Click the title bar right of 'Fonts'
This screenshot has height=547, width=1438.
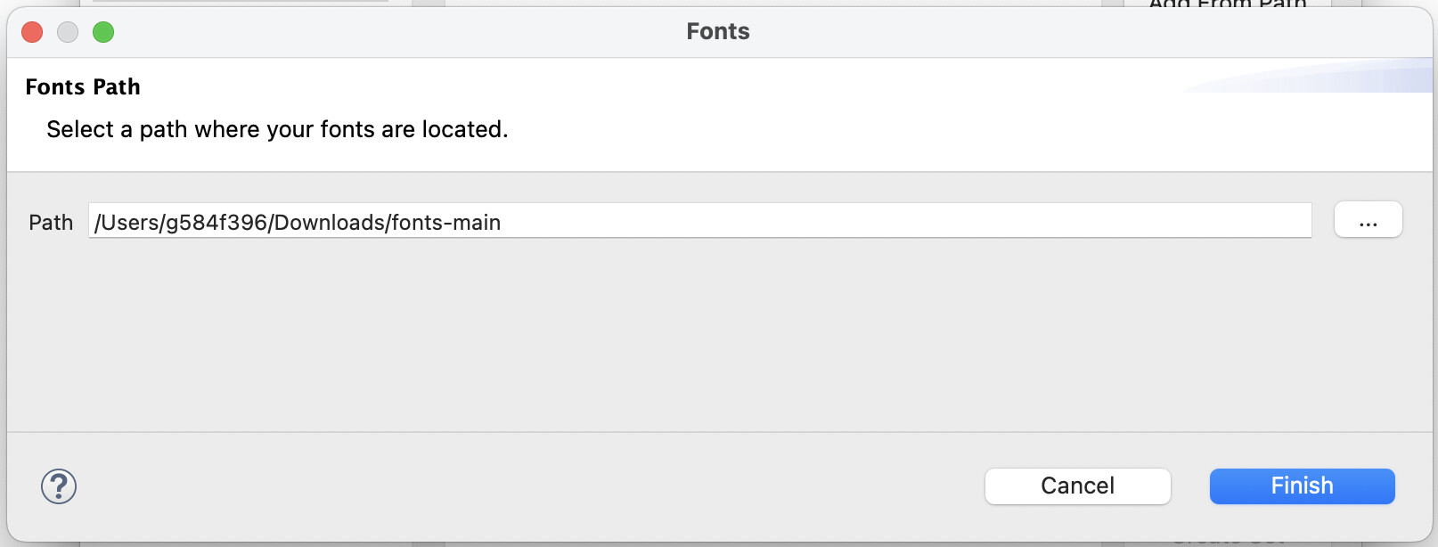tap(1069, 32)
